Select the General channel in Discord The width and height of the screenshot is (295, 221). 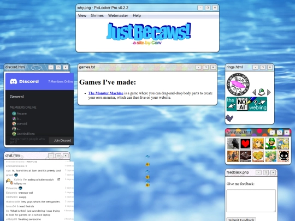point(17,97)
